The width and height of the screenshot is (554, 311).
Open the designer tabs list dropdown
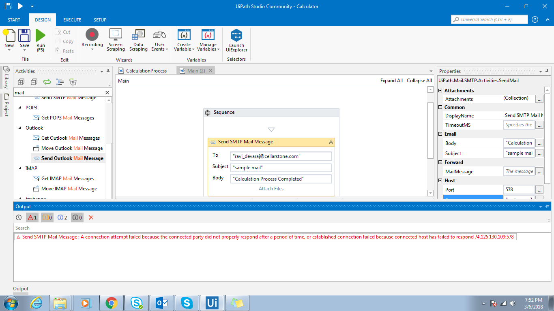click(431, 71)
